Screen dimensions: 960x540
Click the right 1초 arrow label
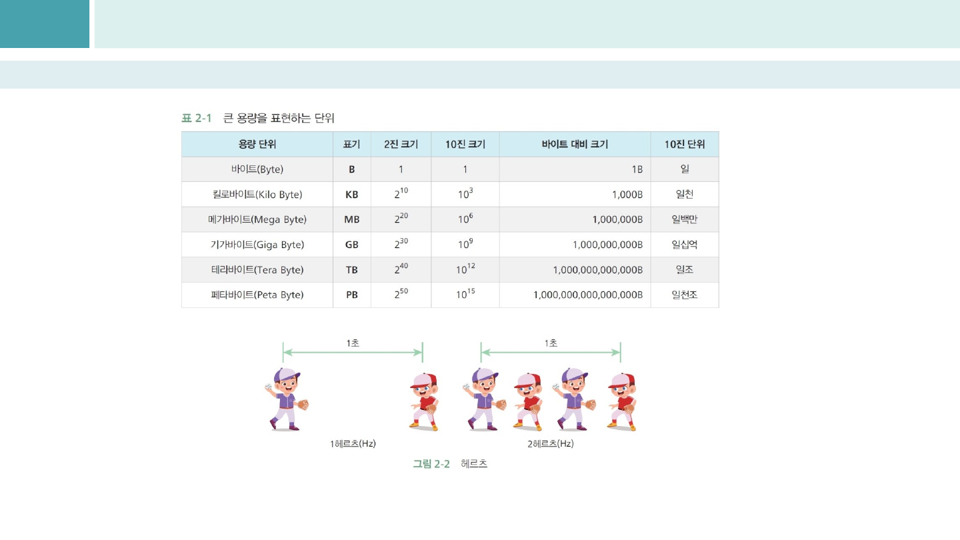click(x=551, y=343)
